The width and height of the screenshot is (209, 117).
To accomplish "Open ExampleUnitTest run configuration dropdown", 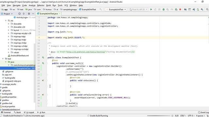I will pos(116,9).
